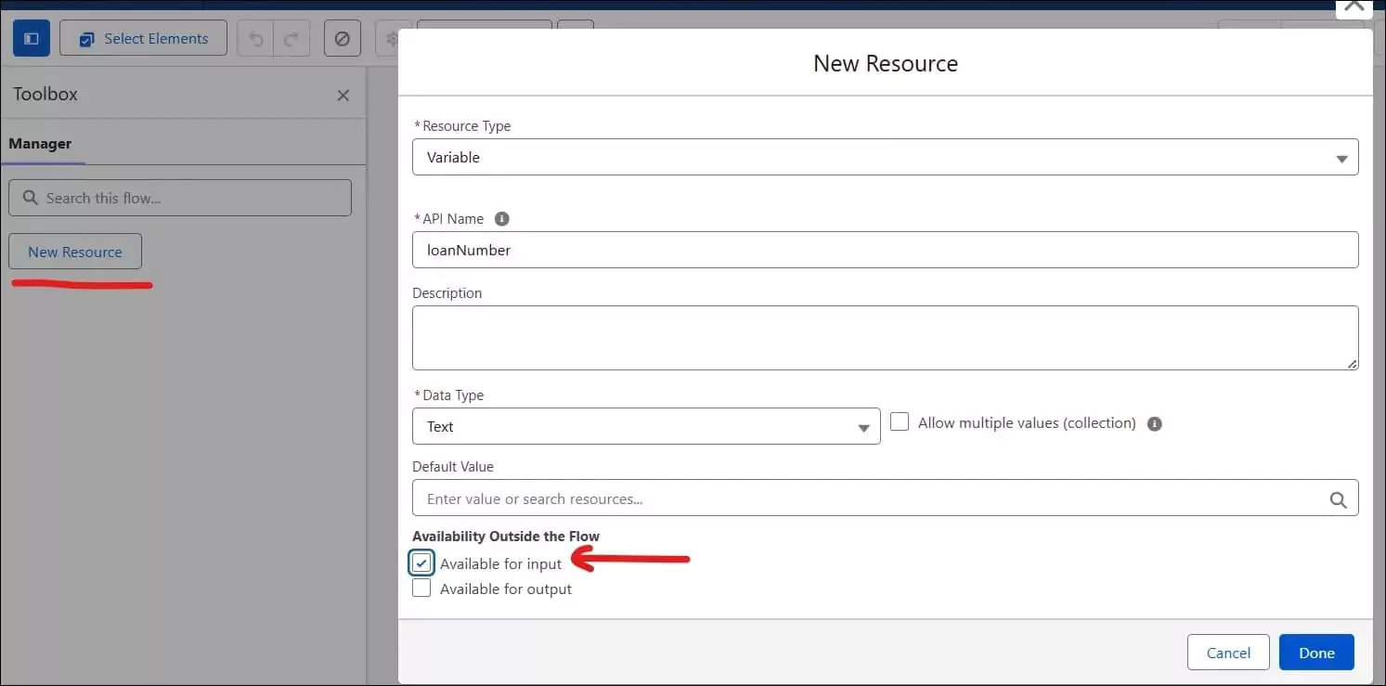Open the Data Type dropdown
1386x686 pixels.
pos(865,426)
